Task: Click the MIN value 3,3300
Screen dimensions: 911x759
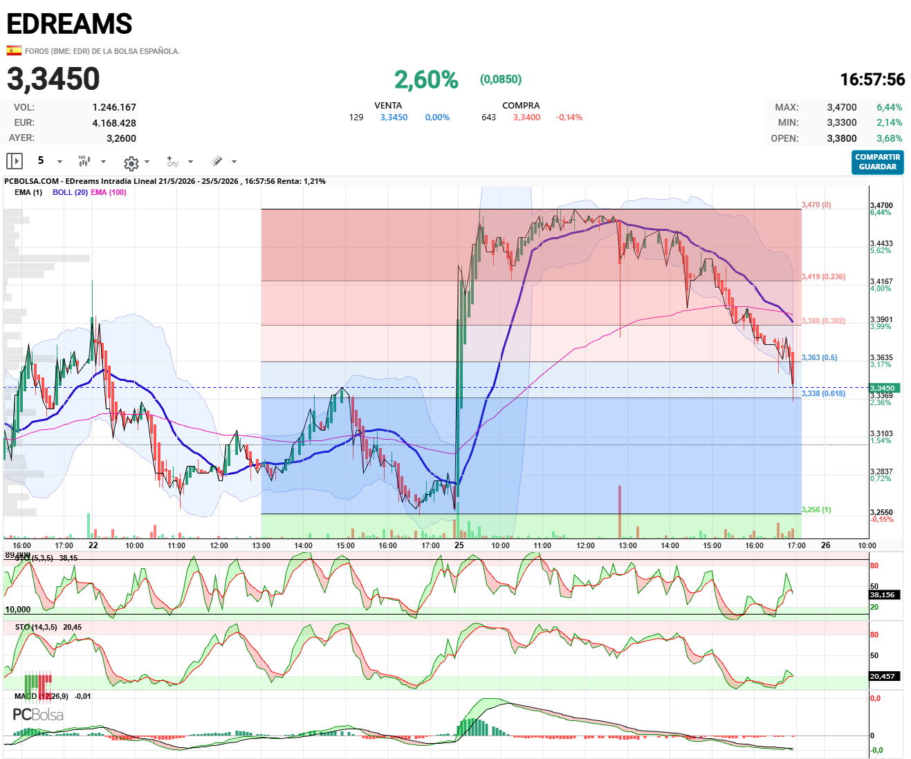Action: (x=842, y=122)
